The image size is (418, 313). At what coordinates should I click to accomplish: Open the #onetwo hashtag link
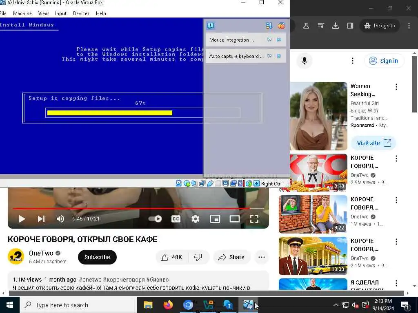tap(90, 280)
